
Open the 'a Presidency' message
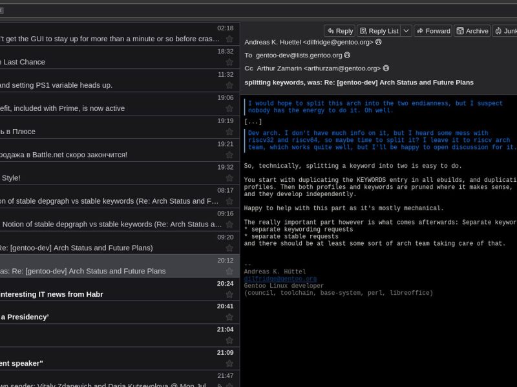click(x=120, y=312)
